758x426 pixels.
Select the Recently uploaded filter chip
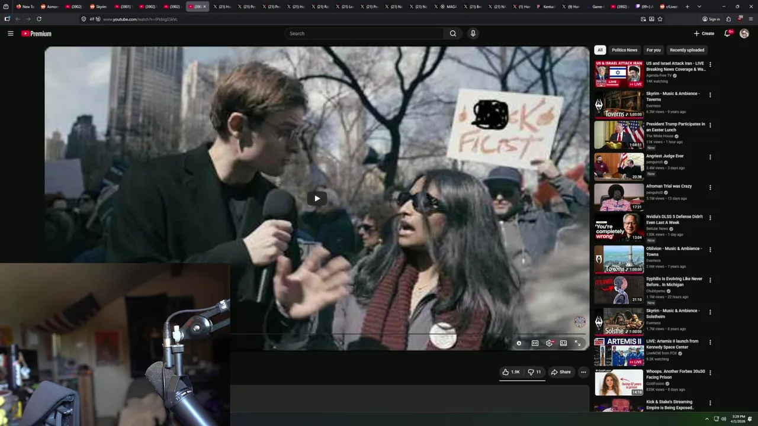point(687,50)
